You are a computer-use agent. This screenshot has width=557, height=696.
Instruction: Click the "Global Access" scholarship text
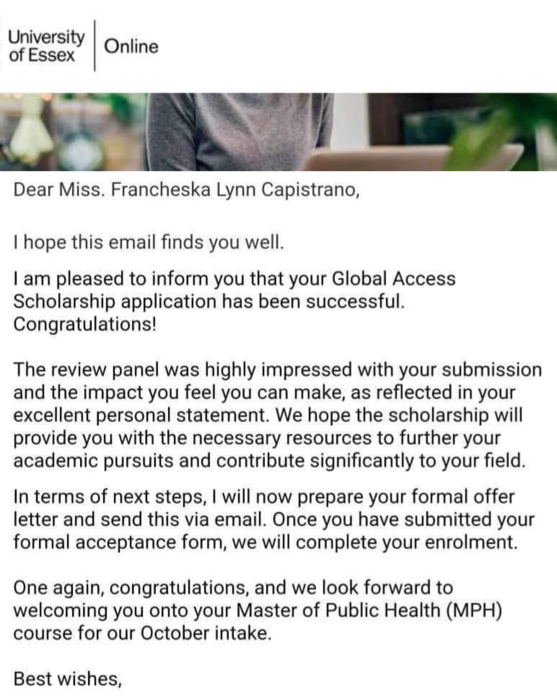(x=393, y=279)
